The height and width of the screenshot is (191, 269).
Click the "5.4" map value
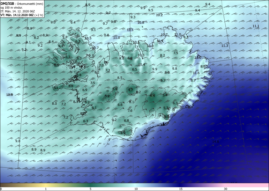pyautogui.click(x=165, y=95)
